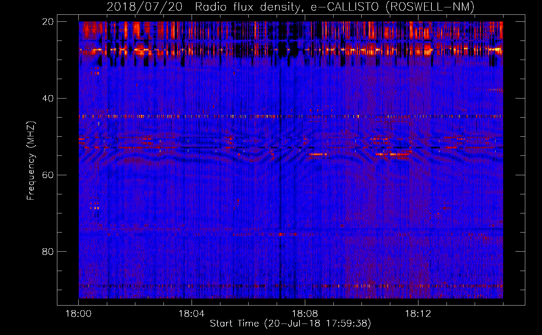Image resolution: width=542 pixels, height=335 pixels.
Task: Click the "18:00" time tick label
Action: (78, 314)
